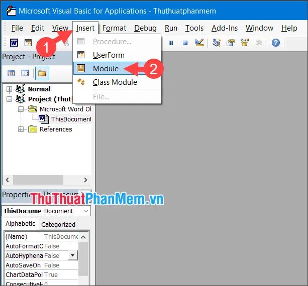
Task: Select the References tree item label
Action: (x=56, y=129)
